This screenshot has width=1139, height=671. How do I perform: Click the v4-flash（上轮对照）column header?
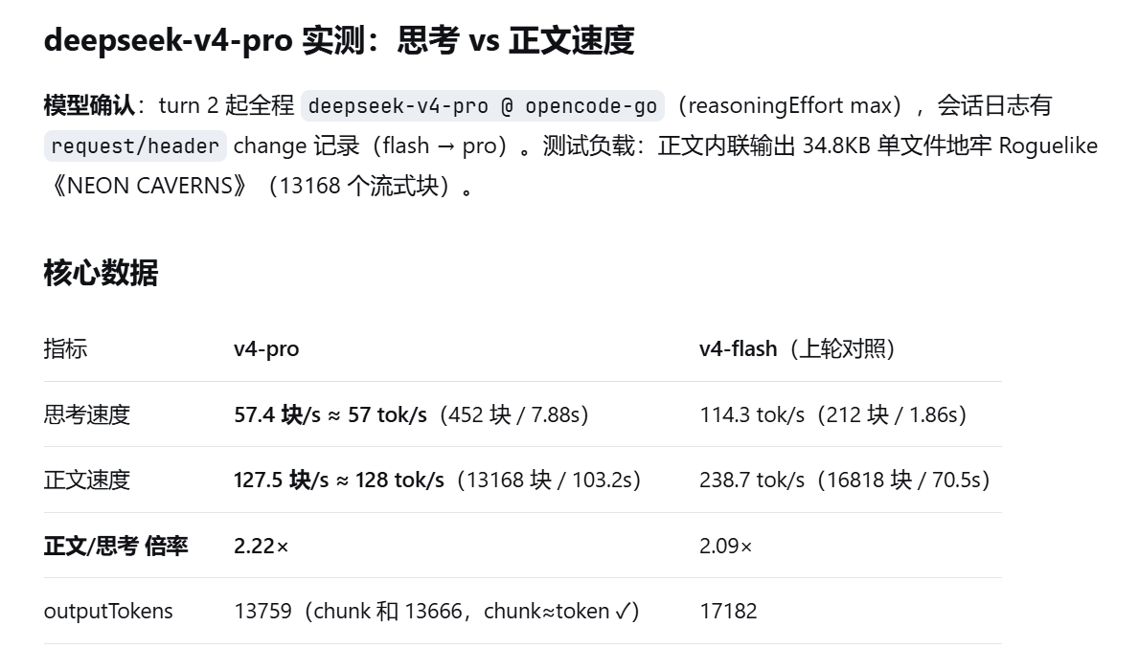coord(798,348)
